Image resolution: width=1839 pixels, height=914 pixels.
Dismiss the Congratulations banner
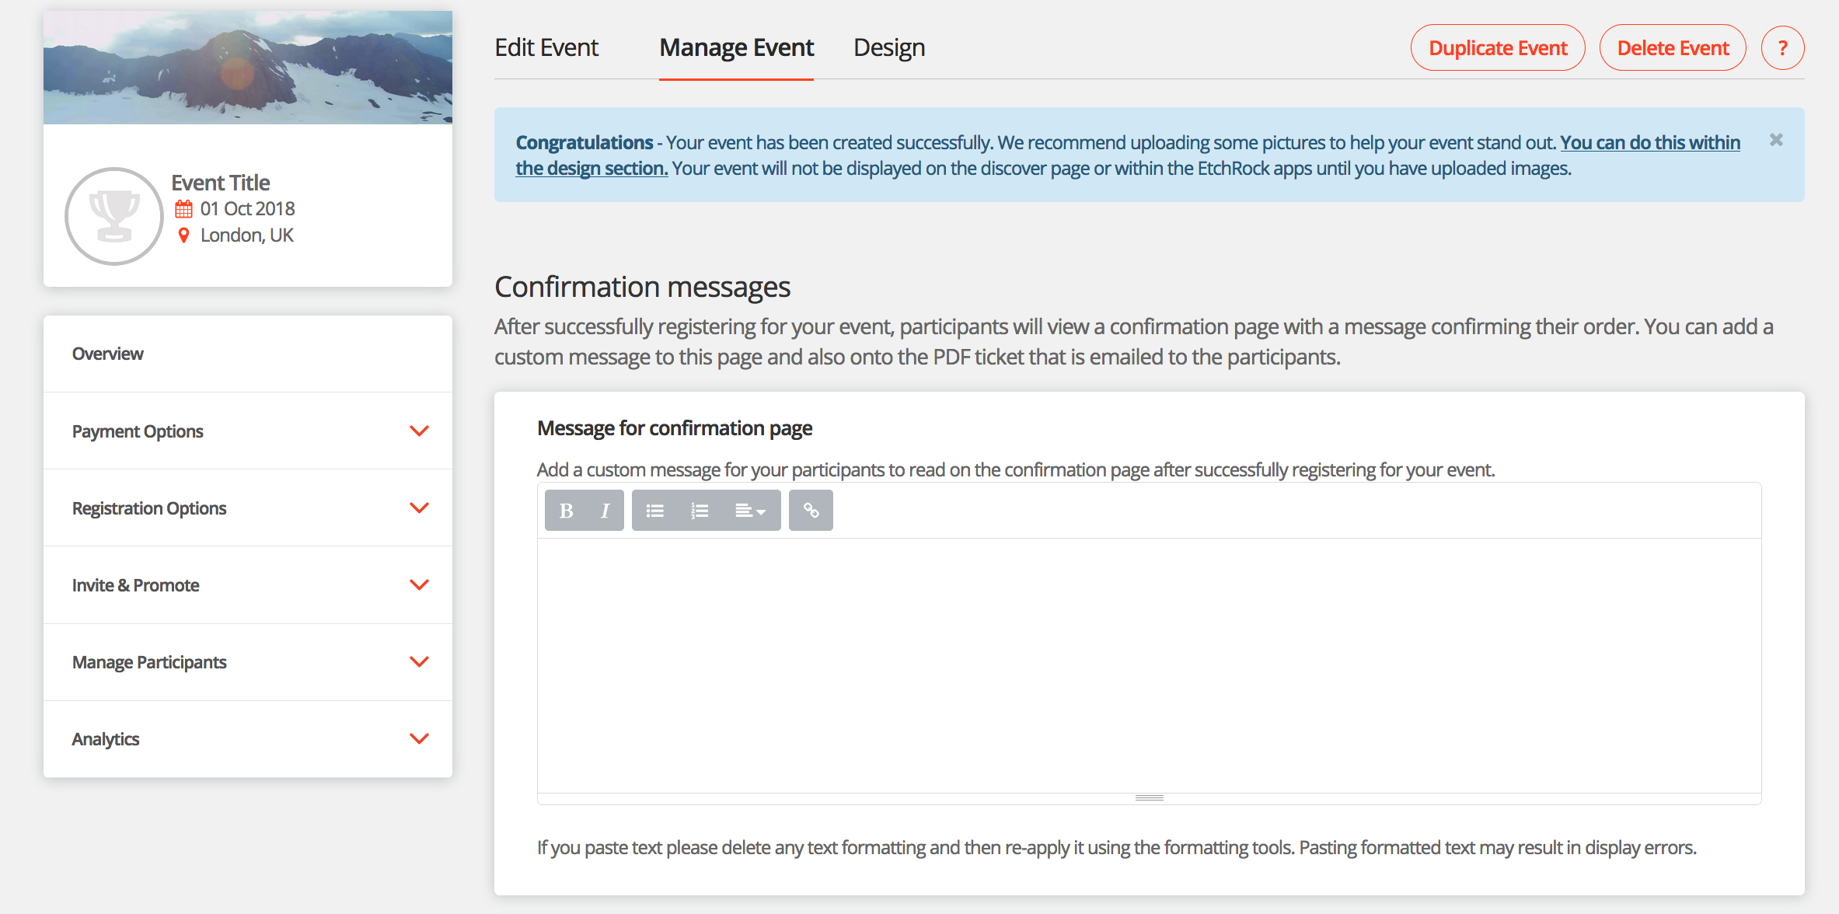tap(1776, 140)
